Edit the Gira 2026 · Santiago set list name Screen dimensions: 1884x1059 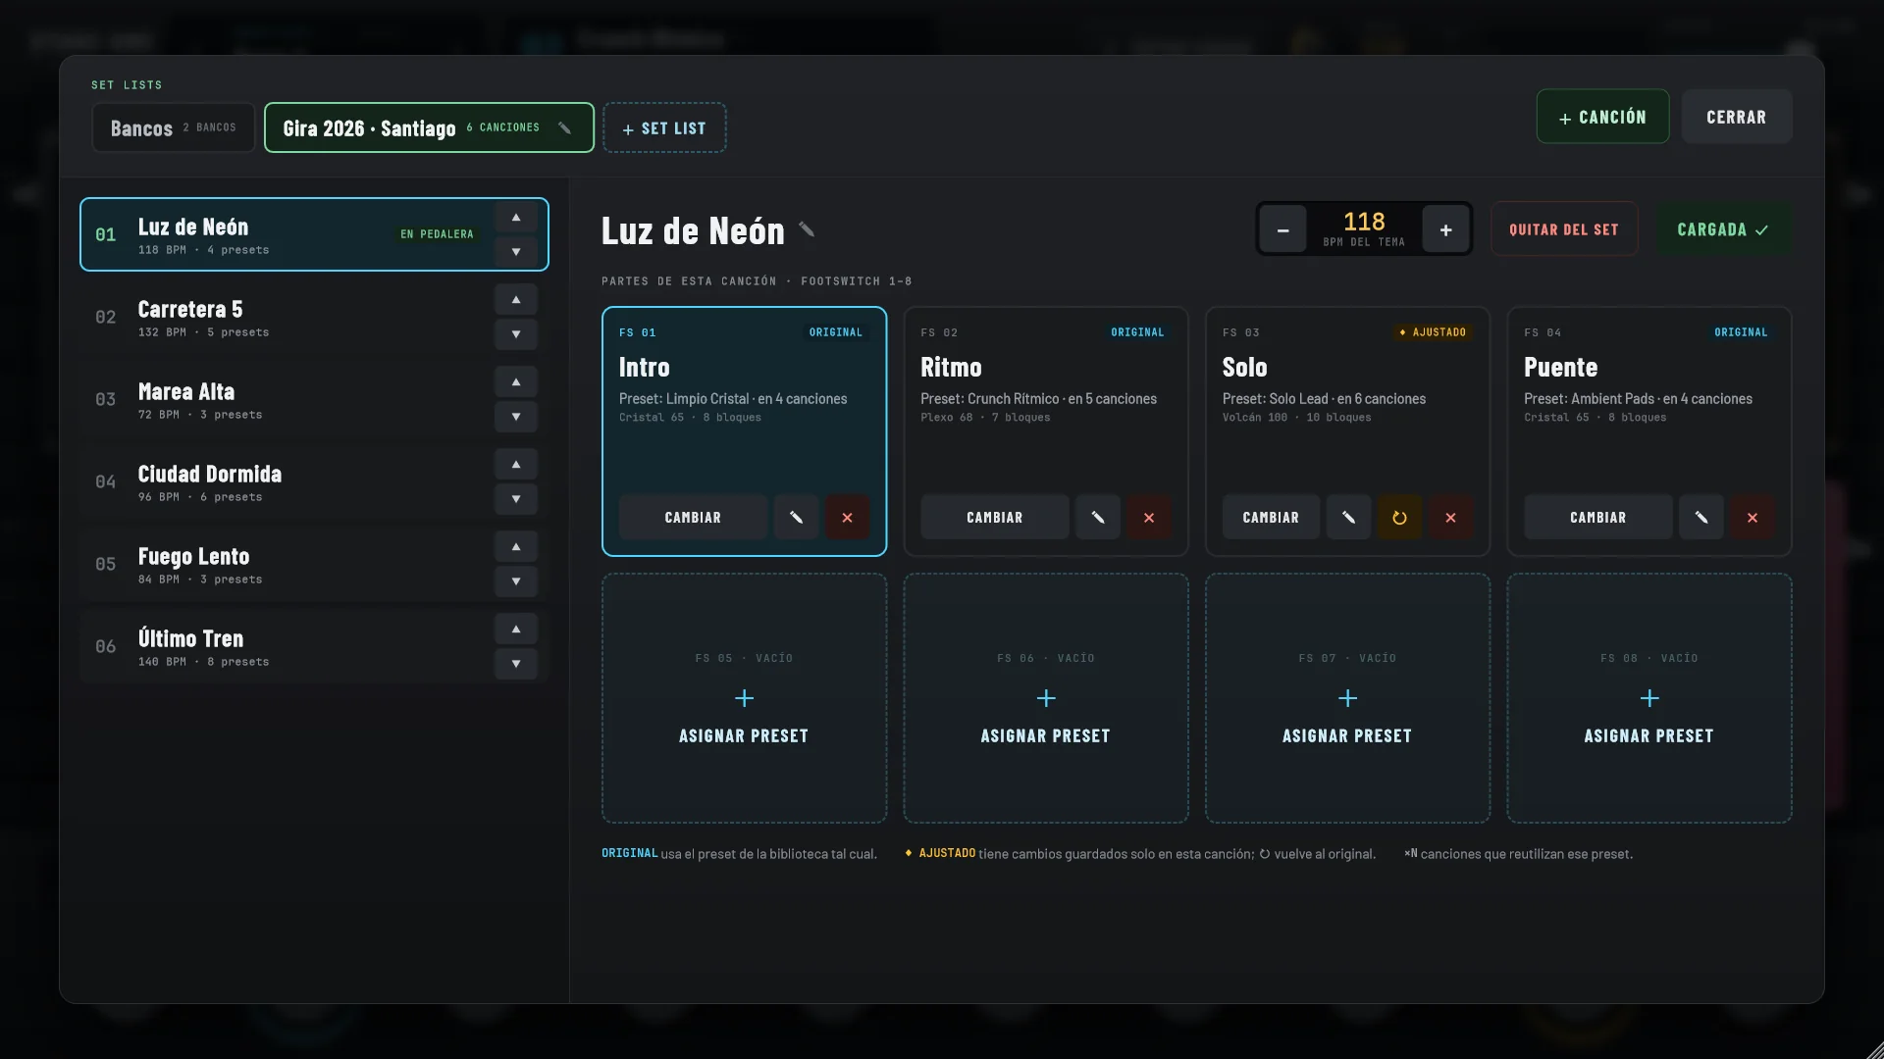(x=564, y=128)
